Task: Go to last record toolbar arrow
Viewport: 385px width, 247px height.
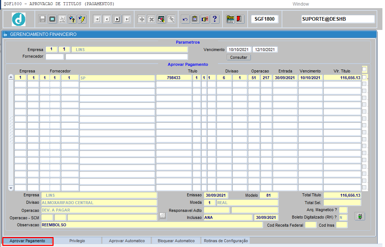Action: [x=127, y=19]
